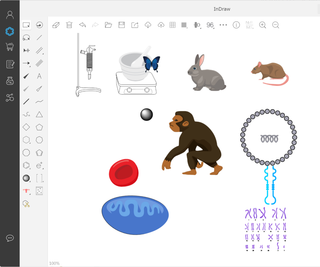
Task: Activate the rectangular selection tool
Action: [26, 25]
